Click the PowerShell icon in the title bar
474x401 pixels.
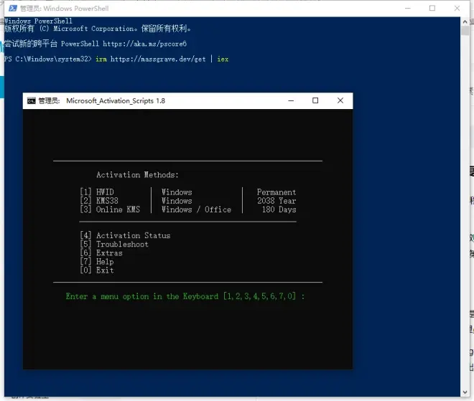point(13,8)
